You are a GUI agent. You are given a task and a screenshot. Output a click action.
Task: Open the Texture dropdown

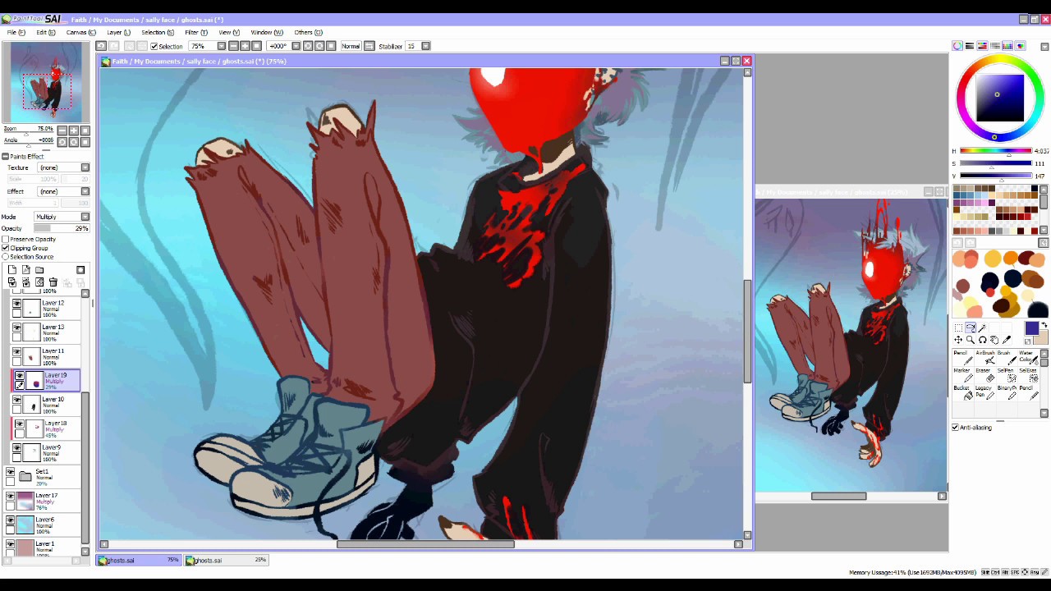point(62,167)
